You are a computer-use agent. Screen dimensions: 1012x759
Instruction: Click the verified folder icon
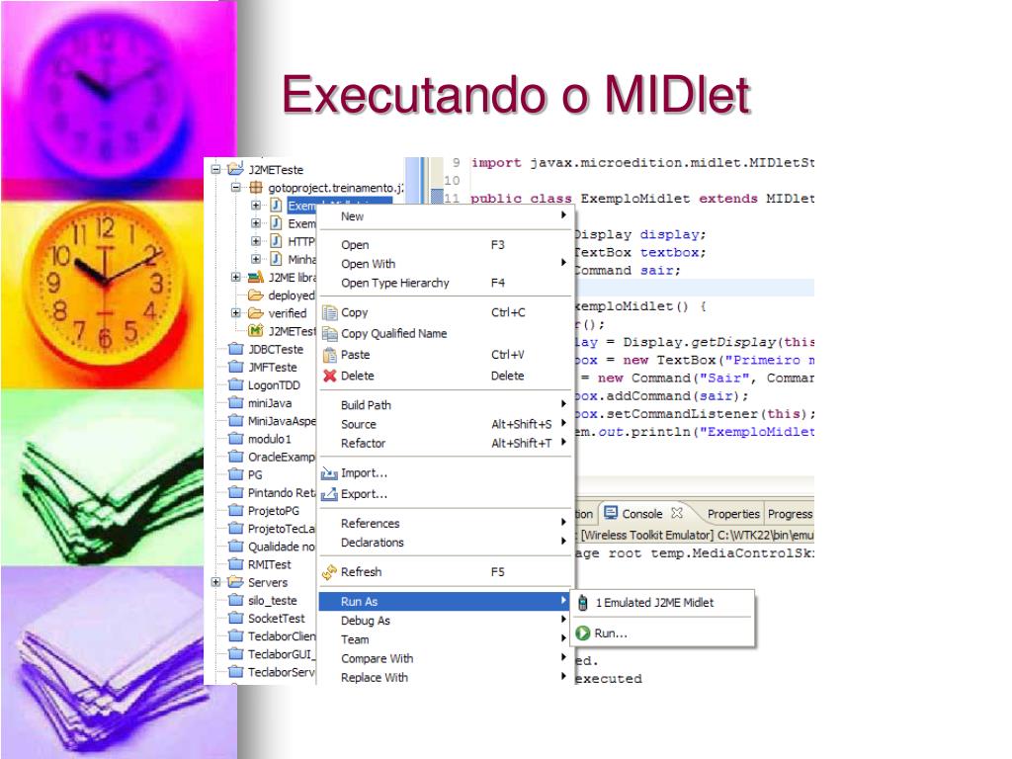tap(256, 313)
